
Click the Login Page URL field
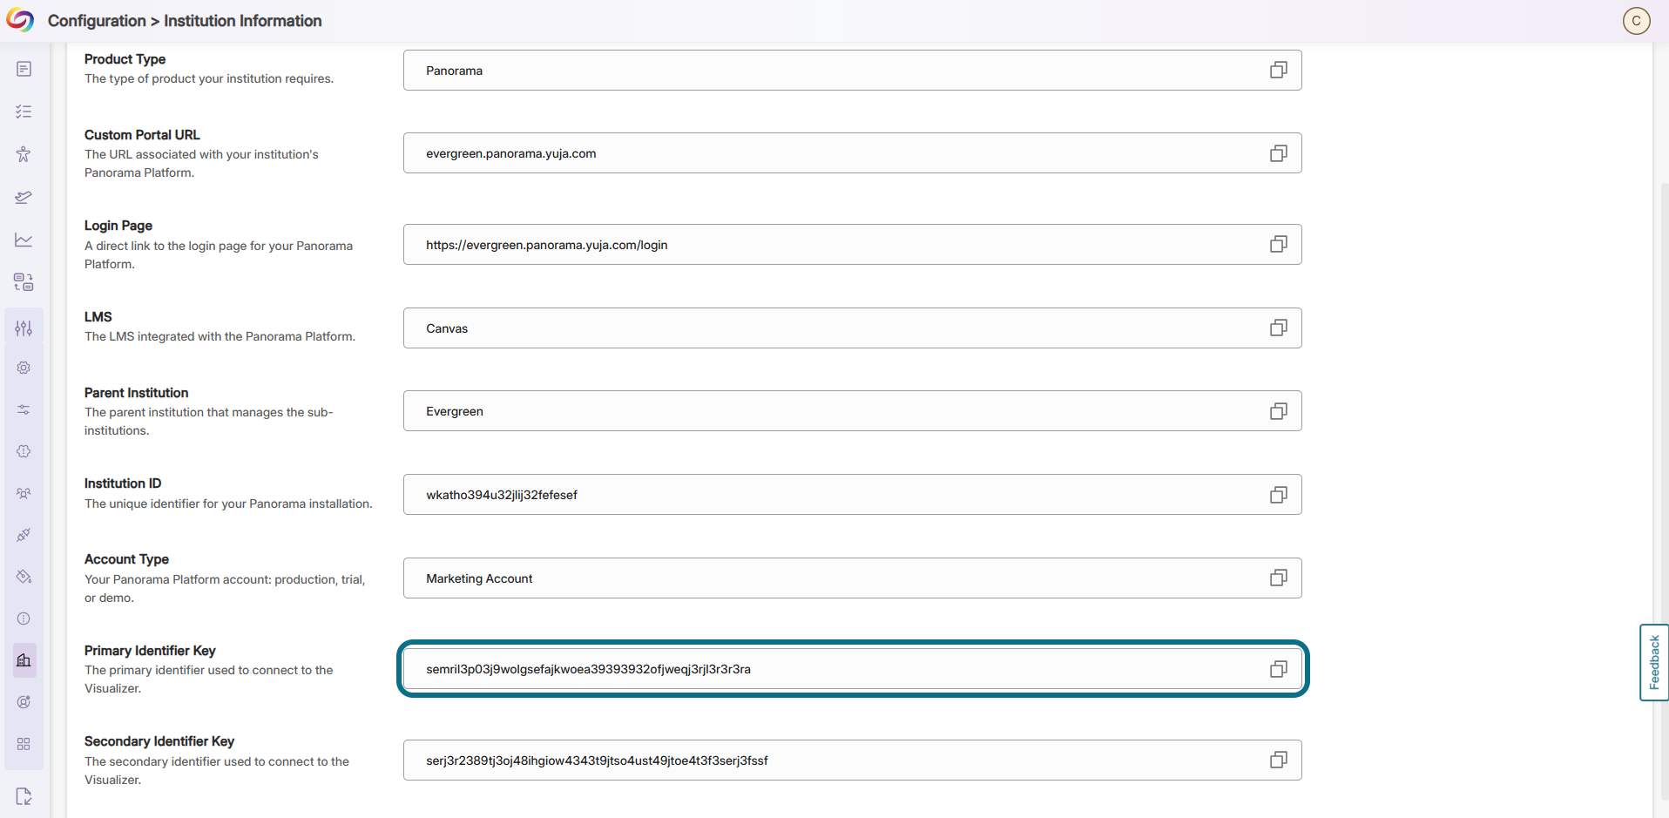(852, 244)
